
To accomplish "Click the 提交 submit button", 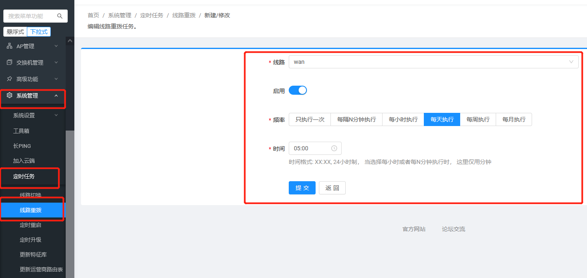I will [x=302, y=188].
